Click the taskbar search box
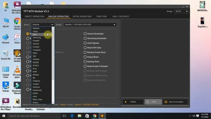 click(x=34, y=116)
